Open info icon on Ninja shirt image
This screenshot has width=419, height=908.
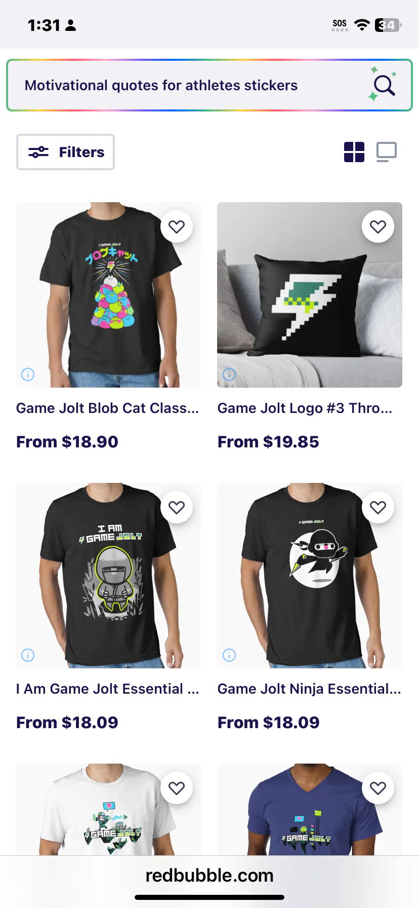pos(229,655)
